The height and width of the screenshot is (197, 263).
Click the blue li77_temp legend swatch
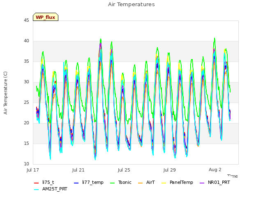point(76,183)
